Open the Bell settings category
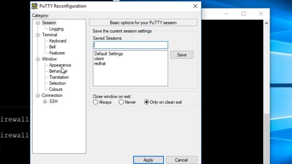 (52, 47)
